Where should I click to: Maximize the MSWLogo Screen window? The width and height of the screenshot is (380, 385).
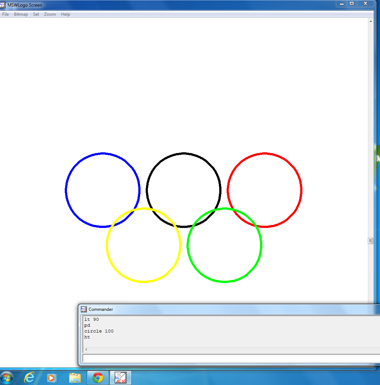click(352, 4)
